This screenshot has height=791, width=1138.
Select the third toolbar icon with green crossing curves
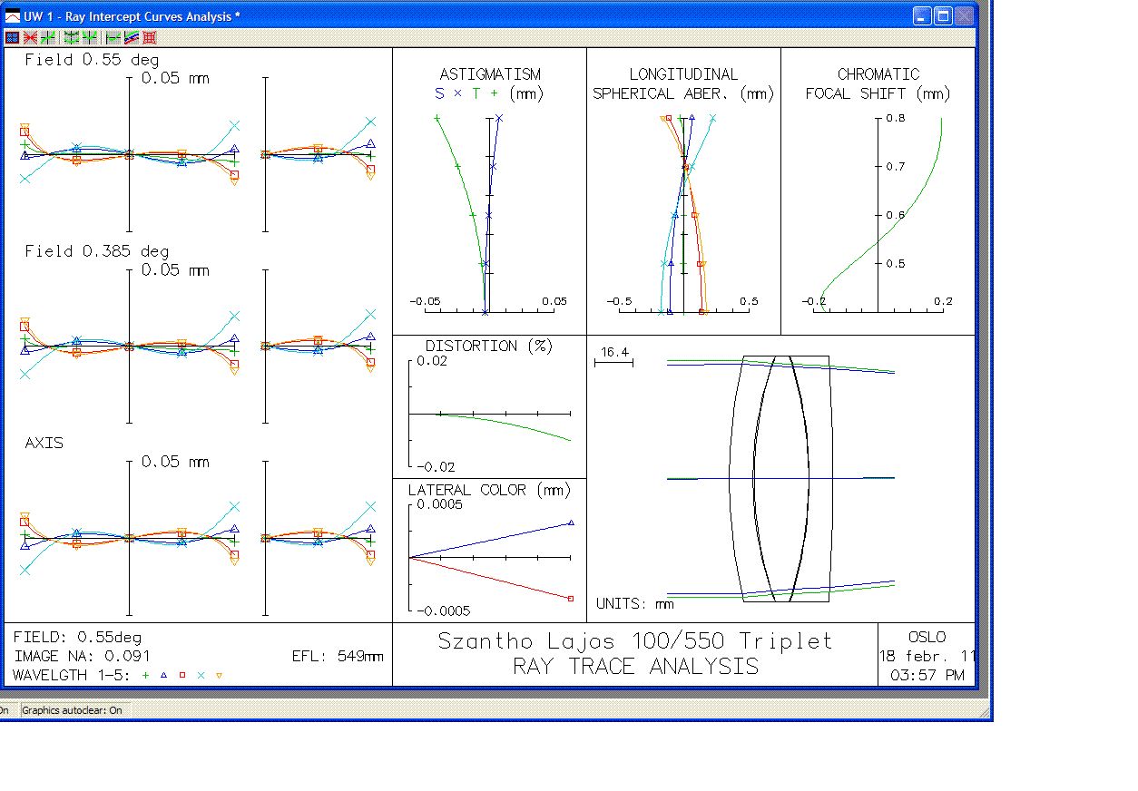[47, 37]
